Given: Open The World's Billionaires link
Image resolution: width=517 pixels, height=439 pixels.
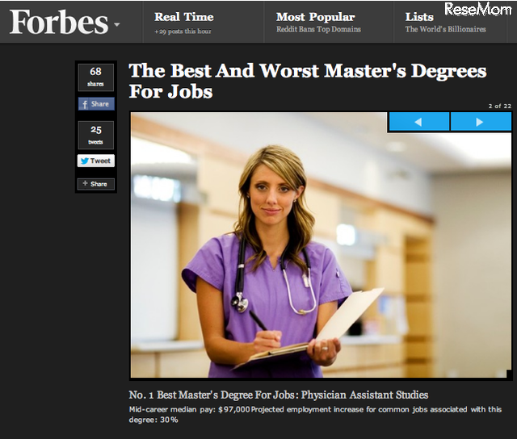Looking at the screenshot, I should pyautogui.click(x=445, y=29).
